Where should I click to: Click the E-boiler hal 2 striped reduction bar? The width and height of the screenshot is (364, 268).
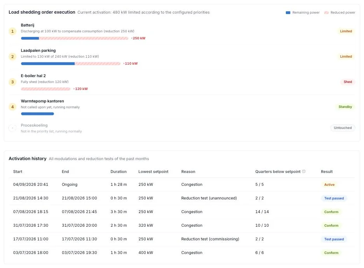pyautogui.click(x=45, y=89)
